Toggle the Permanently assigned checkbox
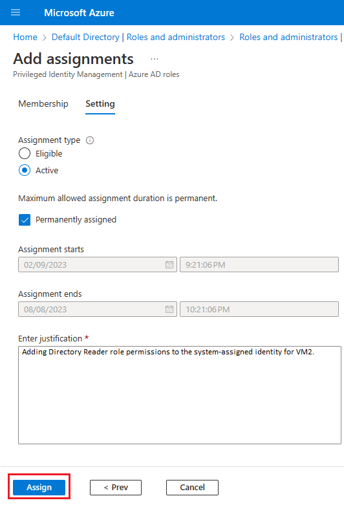This screenshot has height=507, width=344. tap(25, 220)
